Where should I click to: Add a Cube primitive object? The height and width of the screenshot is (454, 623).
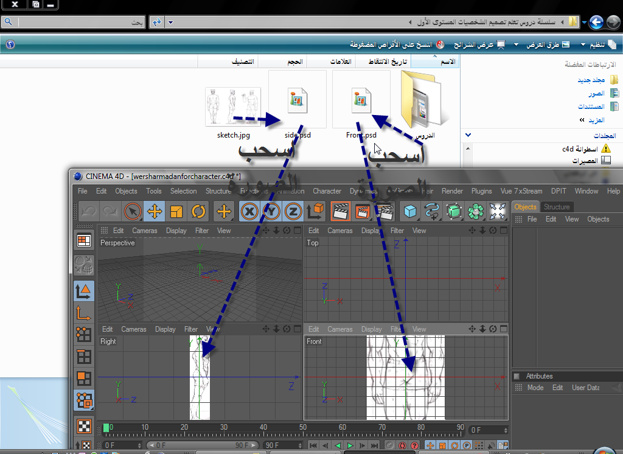pos(410,211)
